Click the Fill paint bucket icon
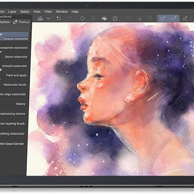The width and height of the screenshot is (194, 194). pyautogui.click(x=104, y=18)
